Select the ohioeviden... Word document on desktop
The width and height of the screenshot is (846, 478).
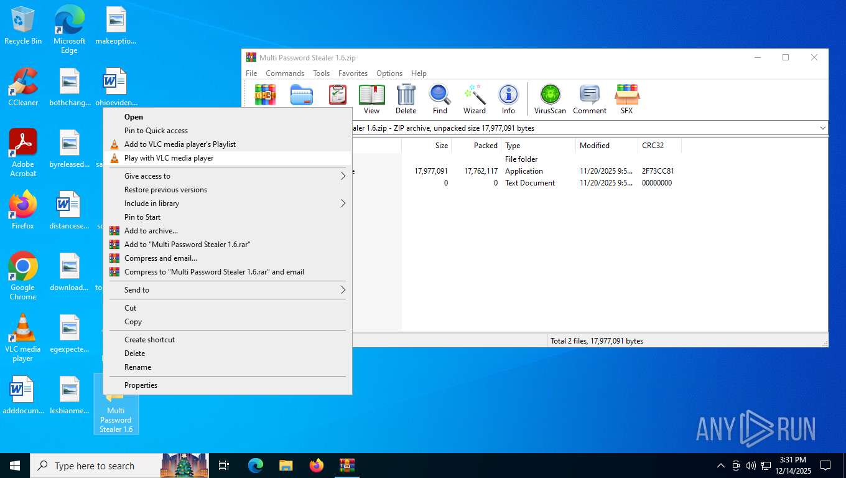(x=116, y=87)
